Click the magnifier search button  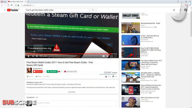pos(93,10)
